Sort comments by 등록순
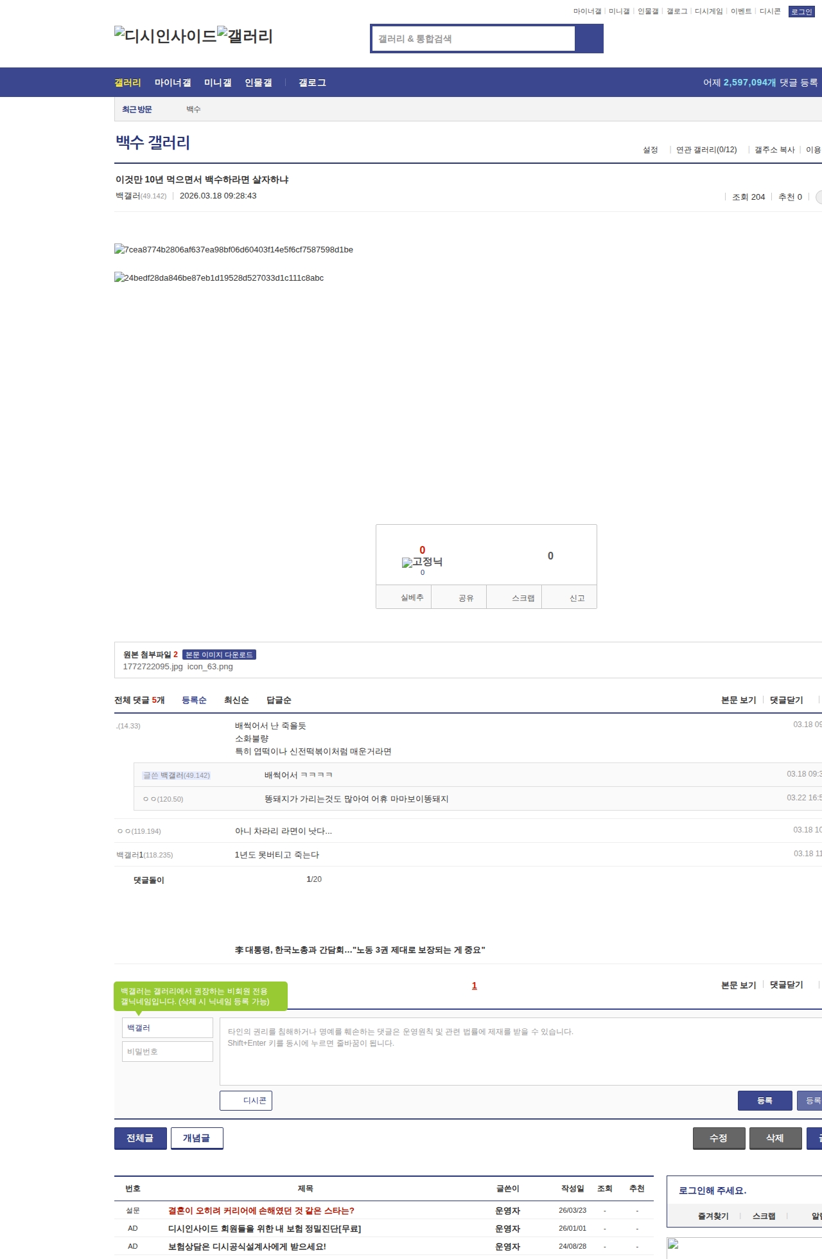The height and width of the screenshot is (1259, 822). click(x=194, y=700)
